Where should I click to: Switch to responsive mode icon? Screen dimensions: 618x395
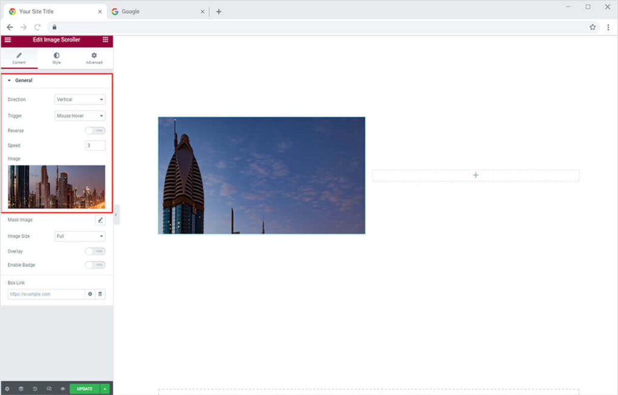point(49,389)
